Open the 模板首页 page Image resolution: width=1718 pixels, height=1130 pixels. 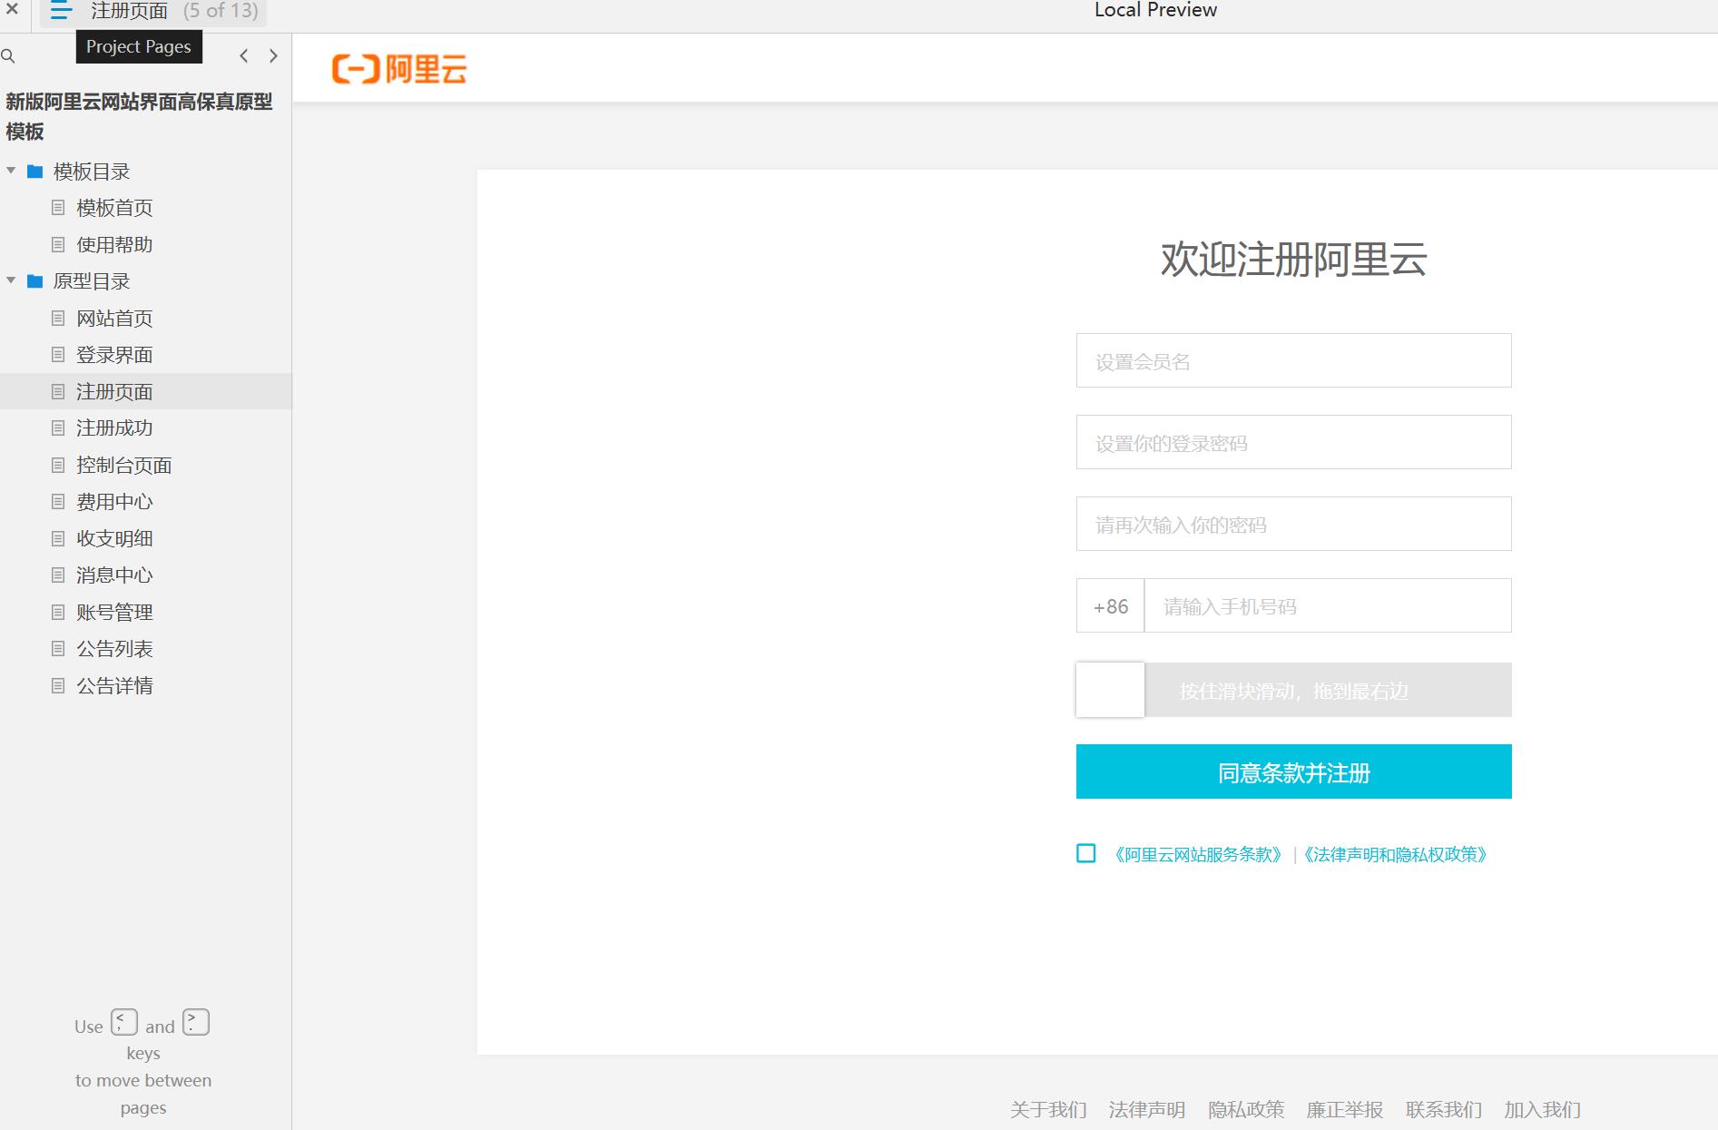point(114,208)
